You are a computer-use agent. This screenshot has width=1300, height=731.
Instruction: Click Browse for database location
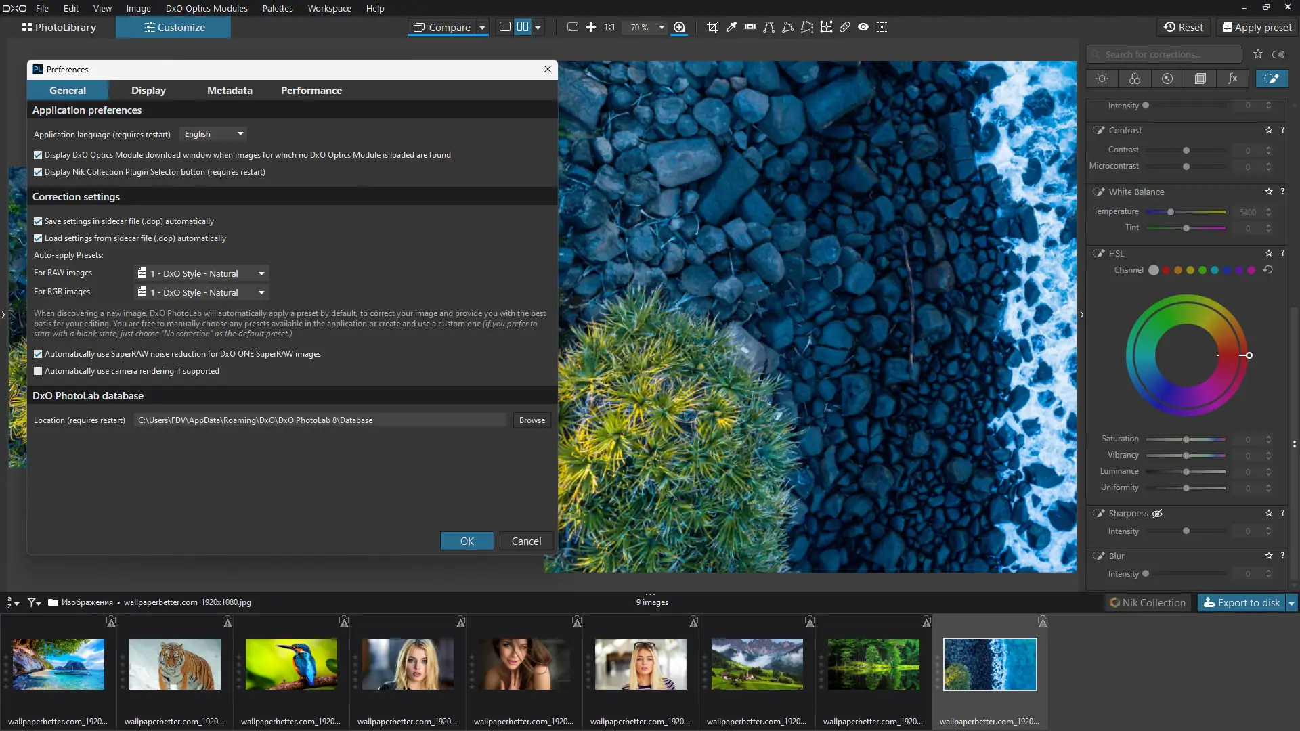tap(532, 420)
